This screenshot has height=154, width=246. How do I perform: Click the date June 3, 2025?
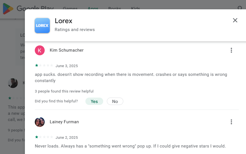pyautogui.click(x=66, y=66)
